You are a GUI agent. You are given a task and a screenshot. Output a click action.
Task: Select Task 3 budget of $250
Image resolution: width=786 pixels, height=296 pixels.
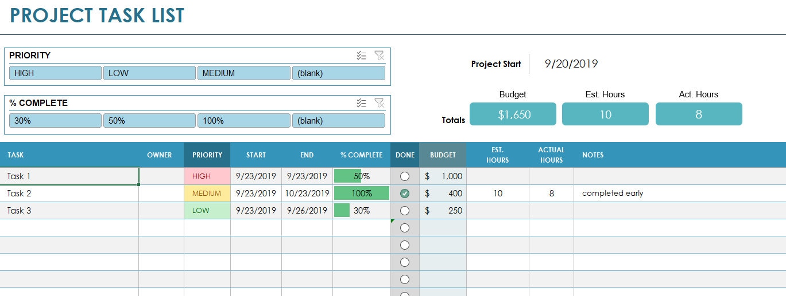coord(443,211)
